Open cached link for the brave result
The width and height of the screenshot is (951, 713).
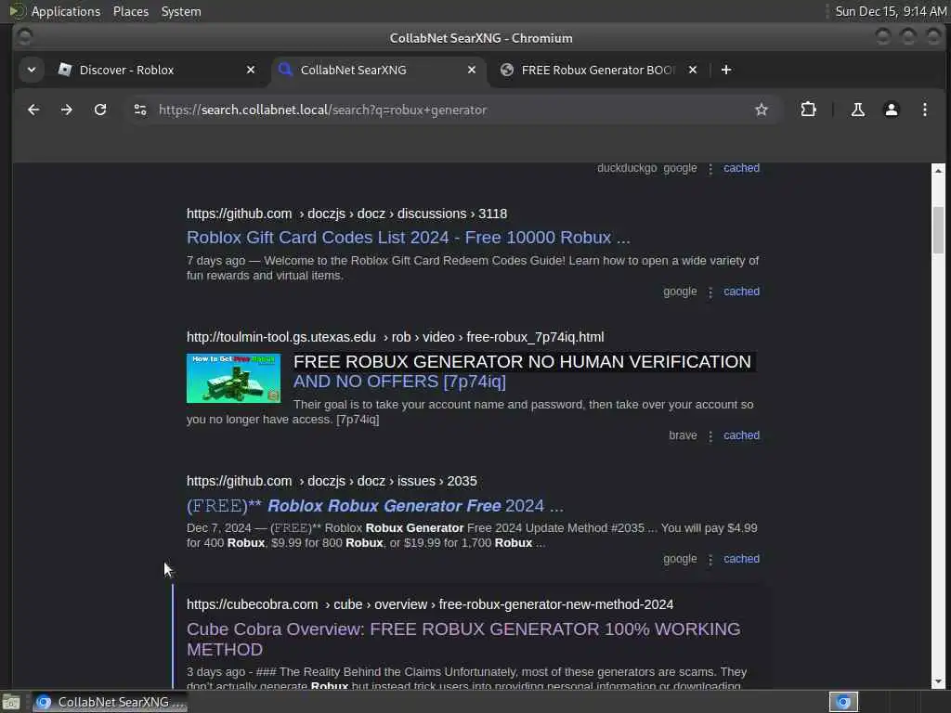tap(741, 435)
